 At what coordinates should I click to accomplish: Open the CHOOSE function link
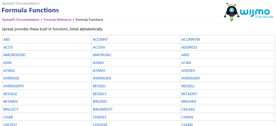[100, 125]
